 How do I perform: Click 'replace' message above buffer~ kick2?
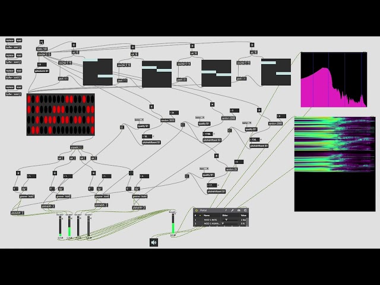[9, 55]
